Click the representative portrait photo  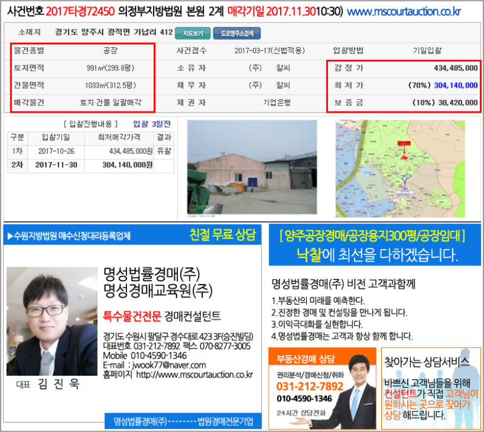tap(52, 321)
